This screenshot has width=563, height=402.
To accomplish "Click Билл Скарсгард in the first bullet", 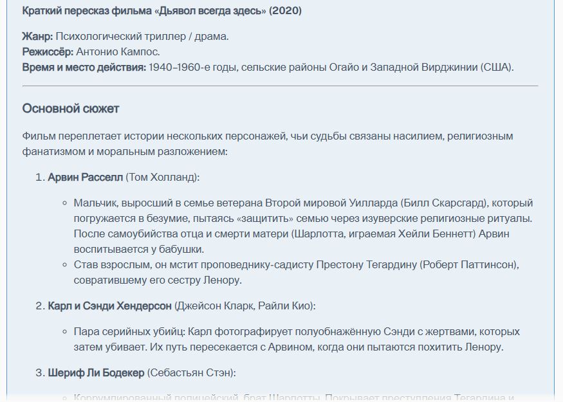I will coord(444,203).
